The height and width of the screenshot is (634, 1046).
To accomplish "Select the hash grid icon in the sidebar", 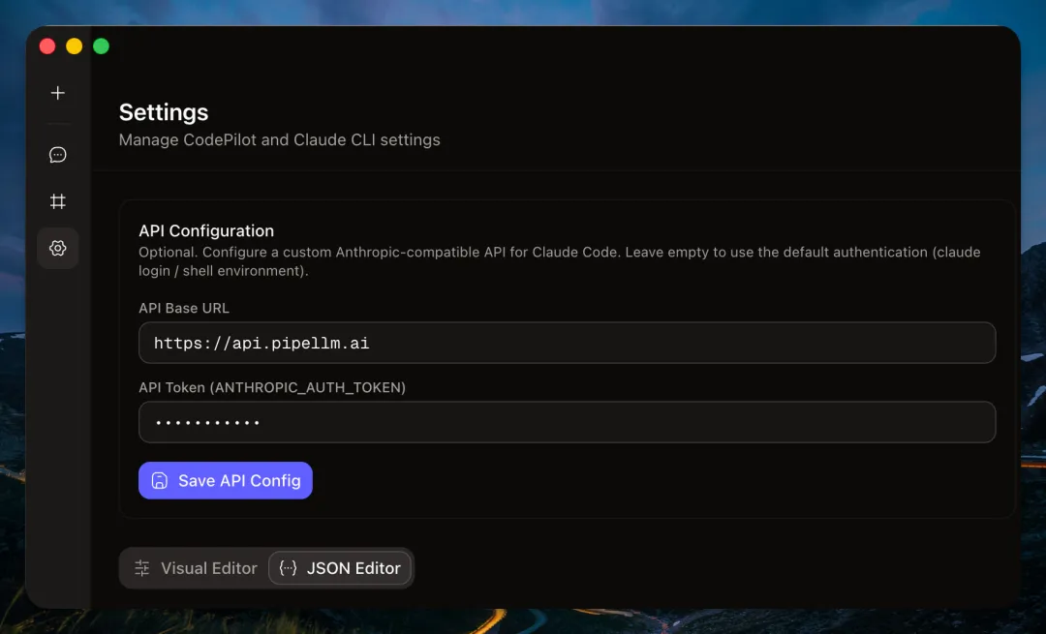I will tap(58, 201).
